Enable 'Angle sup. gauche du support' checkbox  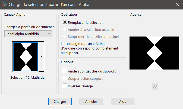click(65, 71)
